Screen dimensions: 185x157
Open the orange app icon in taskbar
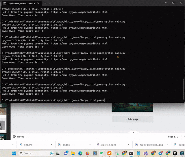coord(109,153)
